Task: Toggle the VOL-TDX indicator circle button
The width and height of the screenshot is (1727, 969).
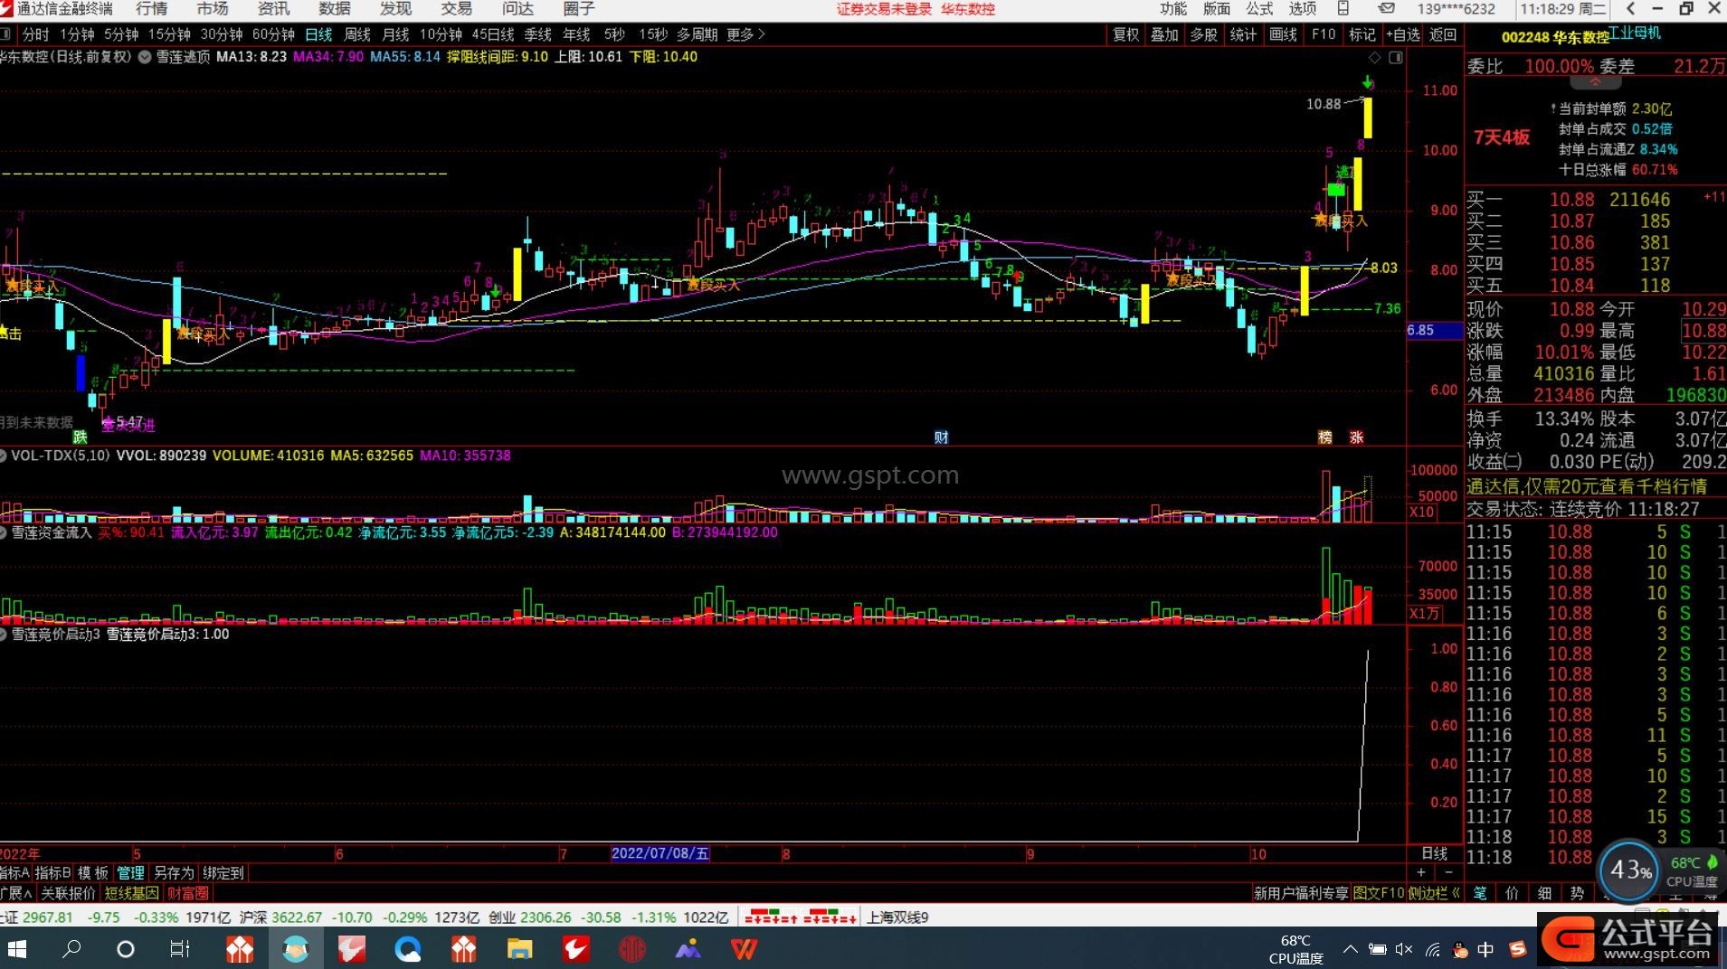Action: pyautogui.click(x=3, y=456)
